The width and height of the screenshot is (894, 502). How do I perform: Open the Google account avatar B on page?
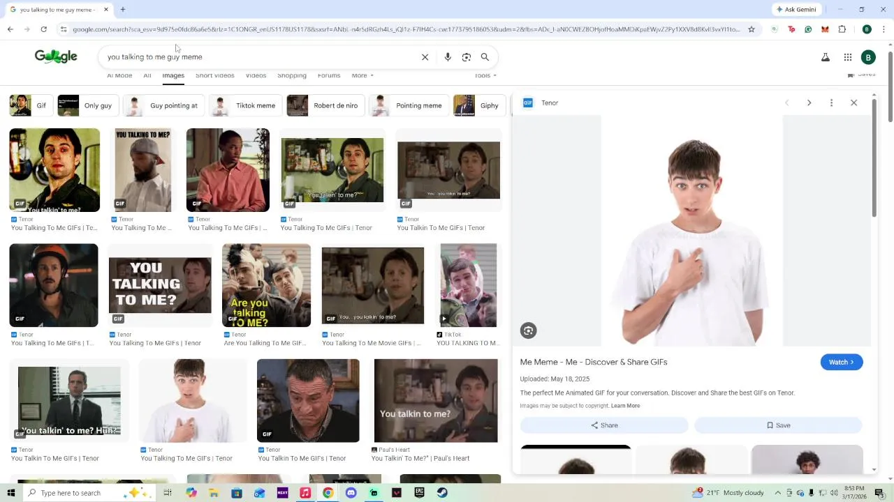click(868, 57)
